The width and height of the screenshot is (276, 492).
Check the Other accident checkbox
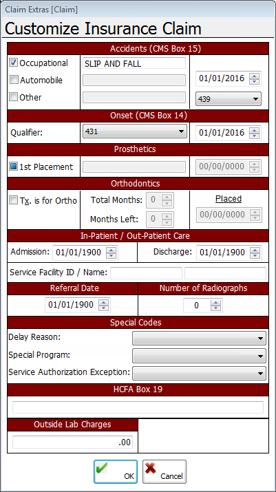14,97
